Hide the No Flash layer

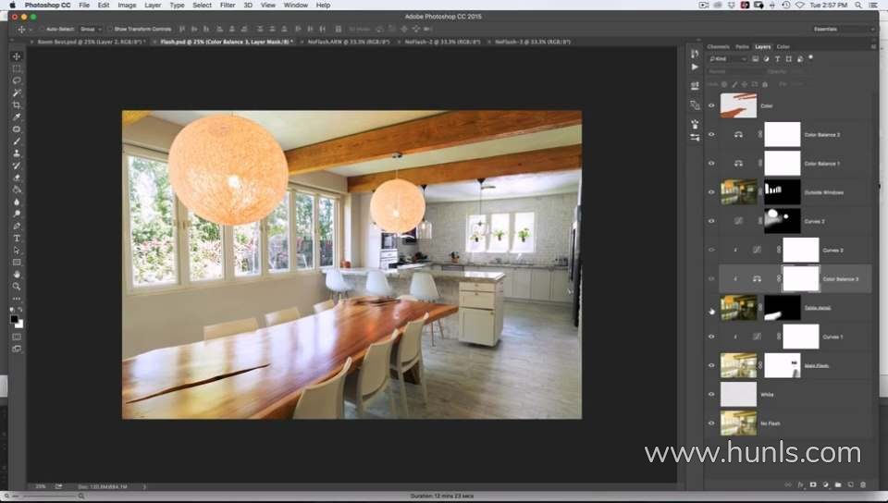[x=711, y=423]
